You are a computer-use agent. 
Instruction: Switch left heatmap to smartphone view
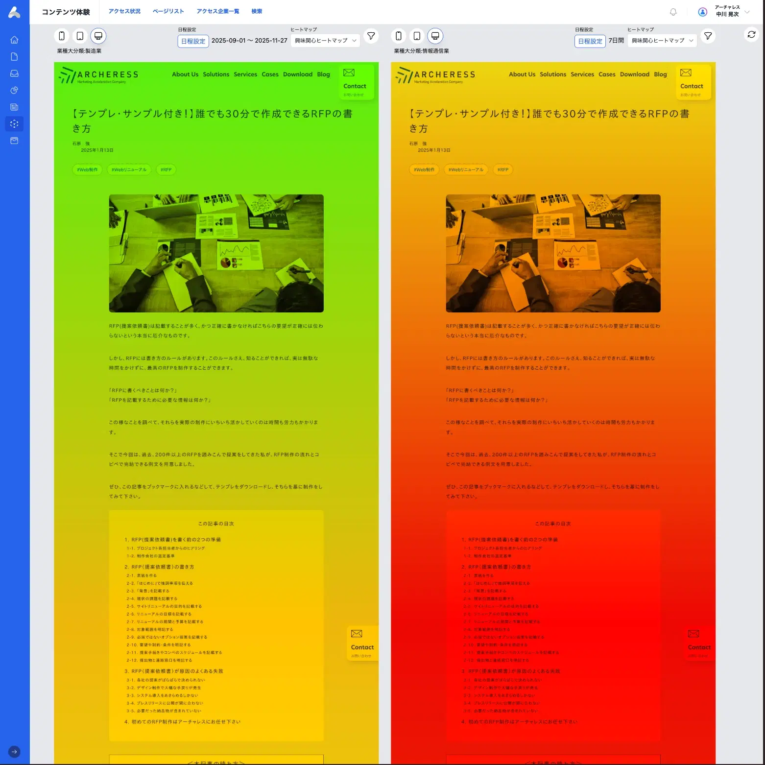(x=62, y=36)
